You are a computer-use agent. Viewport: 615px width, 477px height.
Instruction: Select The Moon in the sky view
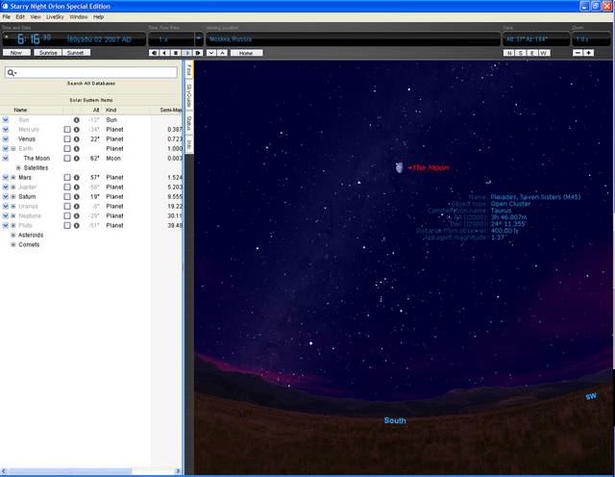point(400,167)
